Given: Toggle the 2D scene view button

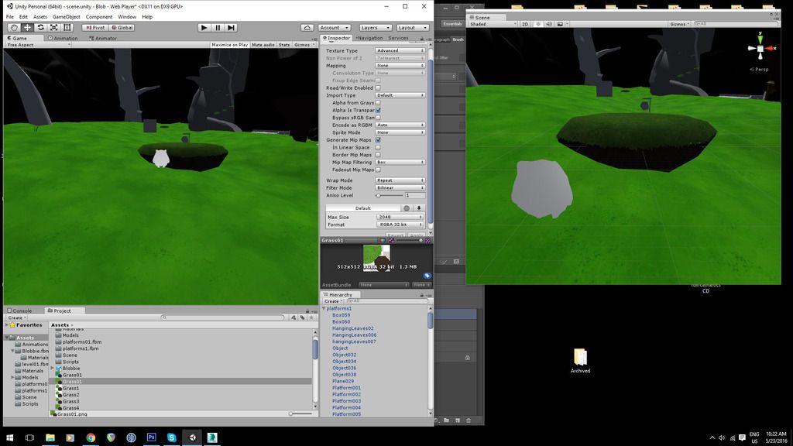Looking at the screenshot, I should tap(524, 24).
